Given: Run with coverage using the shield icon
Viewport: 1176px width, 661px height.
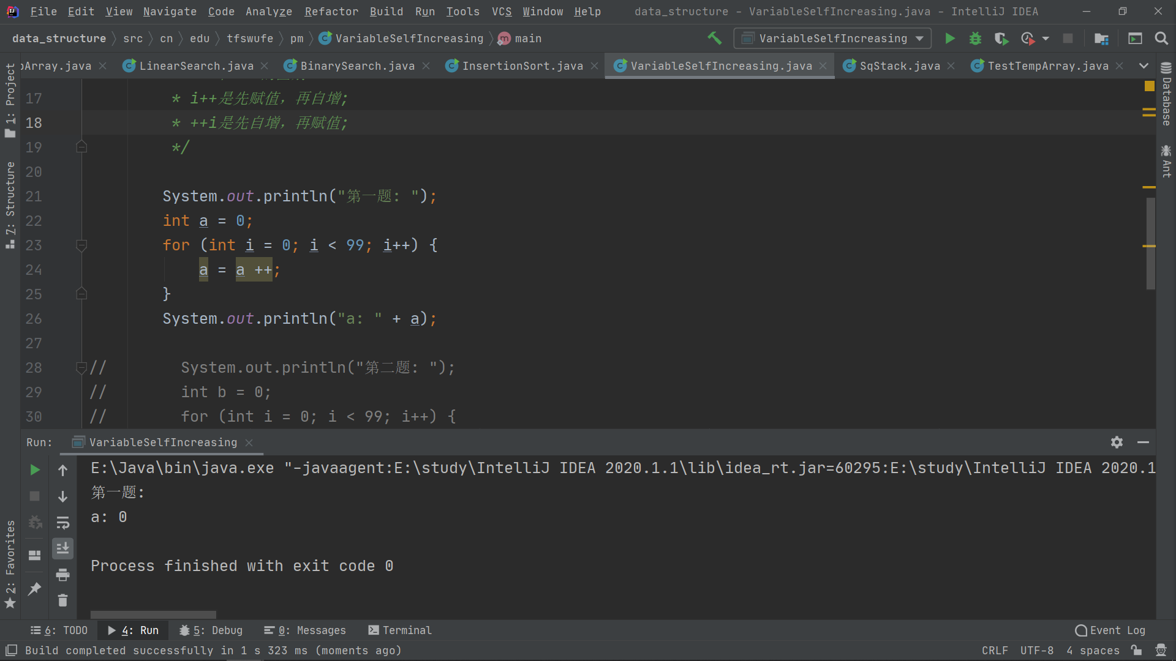Looking at the screenshot, I should [1001, 39].
